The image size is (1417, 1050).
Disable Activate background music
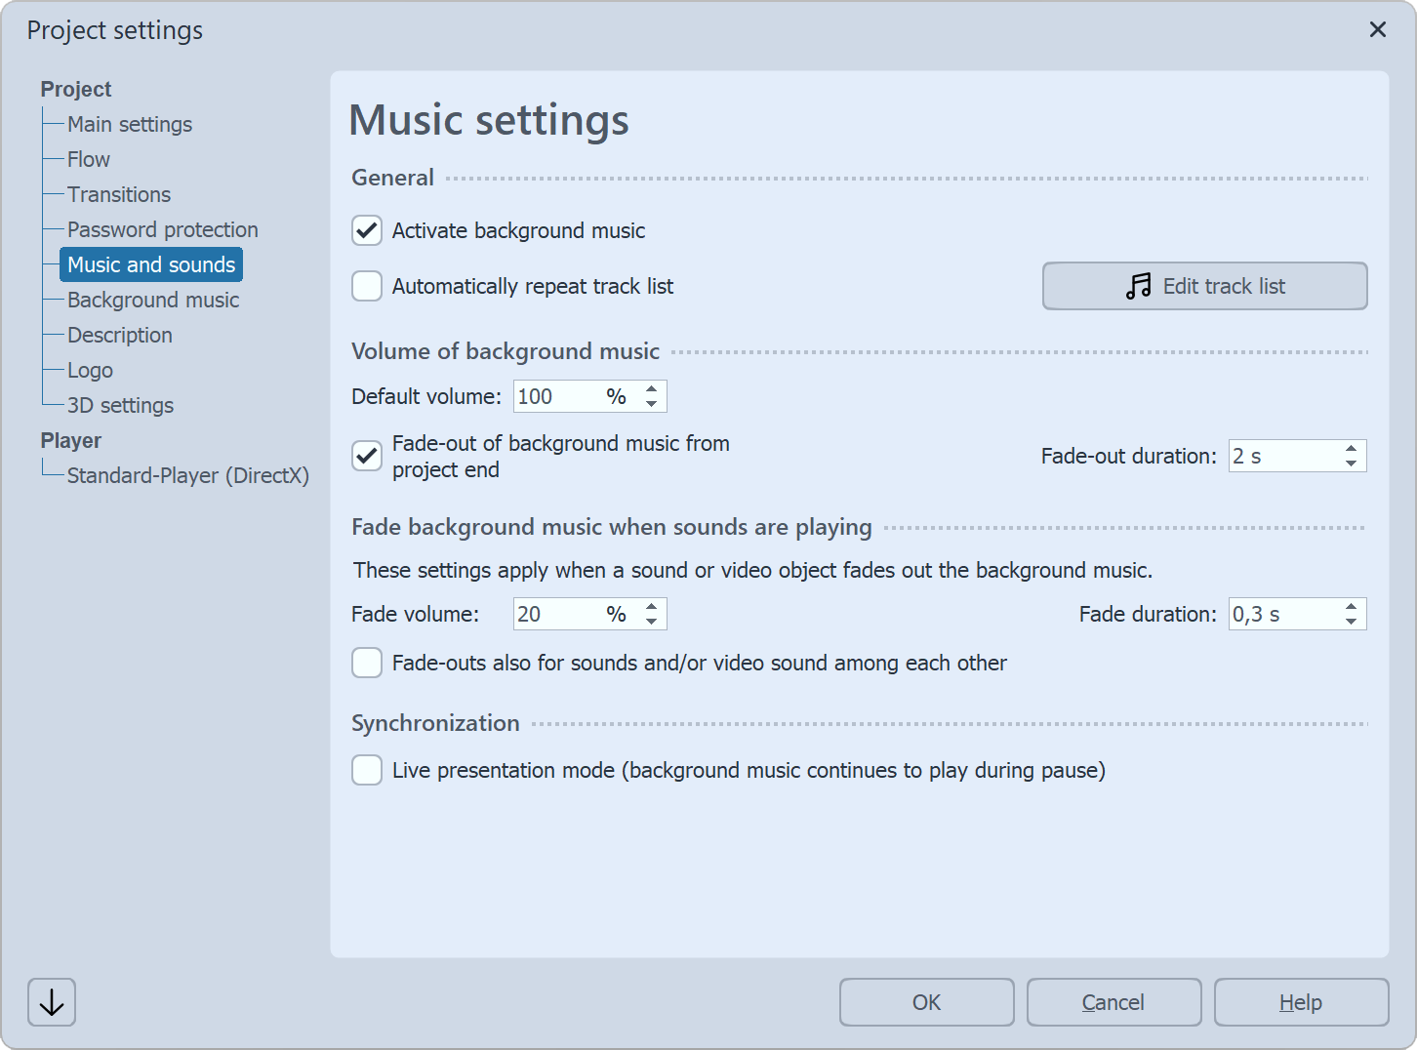point(366,230)
